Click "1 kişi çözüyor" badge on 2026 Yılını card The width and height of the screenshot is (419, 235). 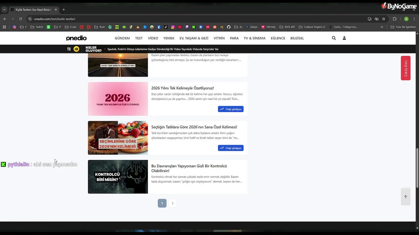point(231,109)
